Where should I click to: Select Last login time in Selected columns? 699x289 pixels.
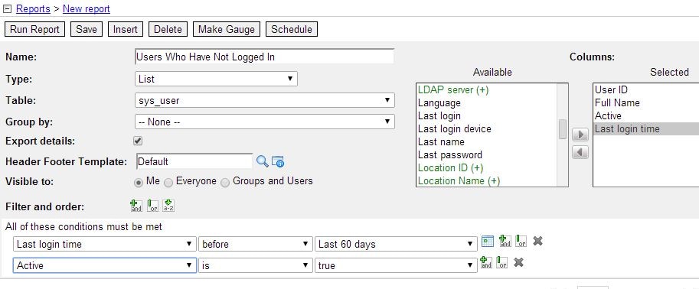coord(646,128)
